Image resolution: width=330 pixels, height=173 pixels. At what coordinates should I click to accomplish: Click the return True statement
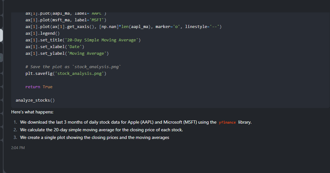[x=39, y=87]
